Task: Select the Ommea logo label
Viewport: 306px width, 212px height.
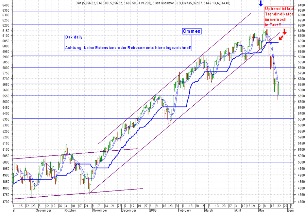Action: pos(192,31)
